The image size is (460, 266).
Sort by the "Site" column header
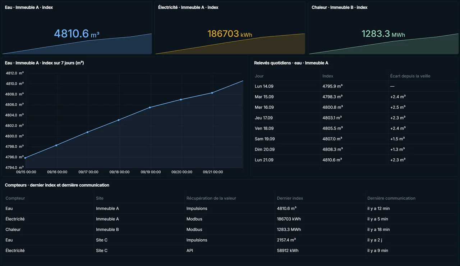click(100, 198)
